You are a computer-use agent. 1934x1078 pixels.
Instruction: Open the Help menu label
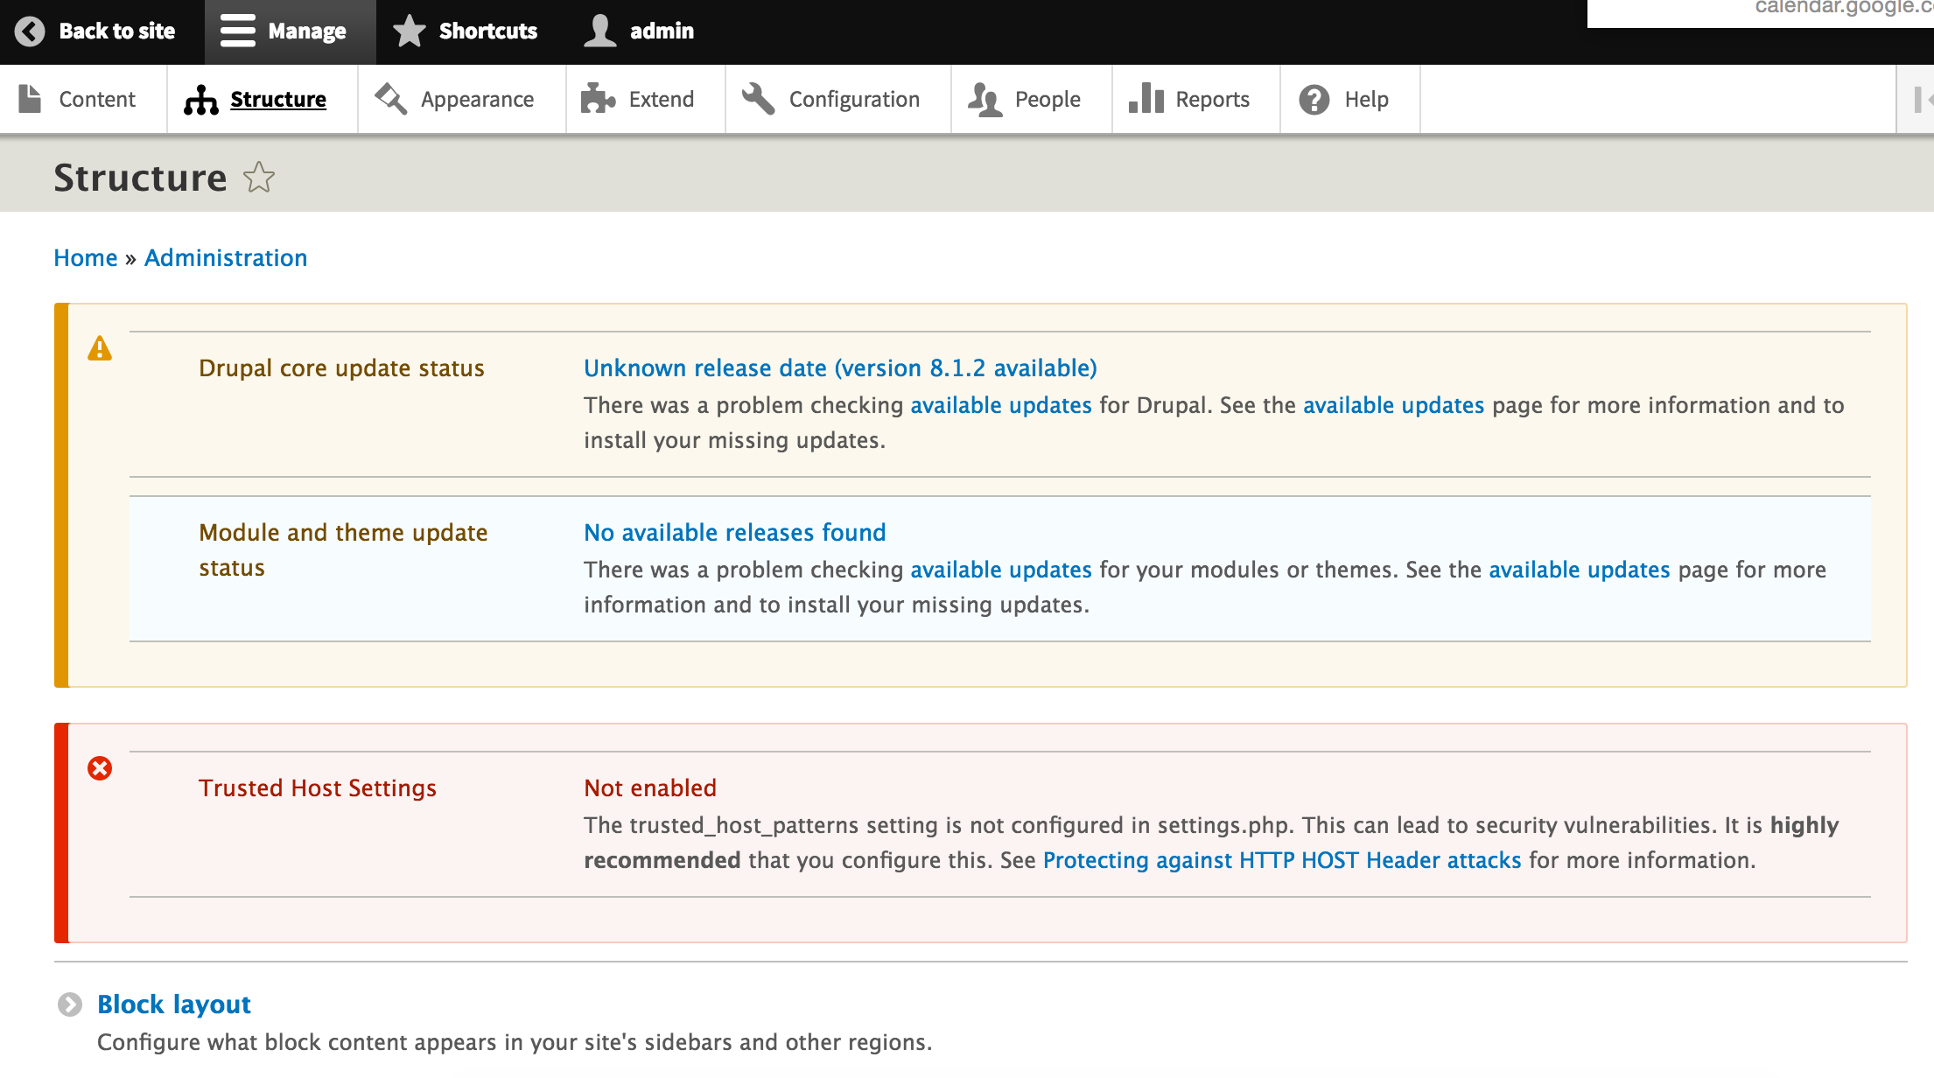(x=1367, y=100)
